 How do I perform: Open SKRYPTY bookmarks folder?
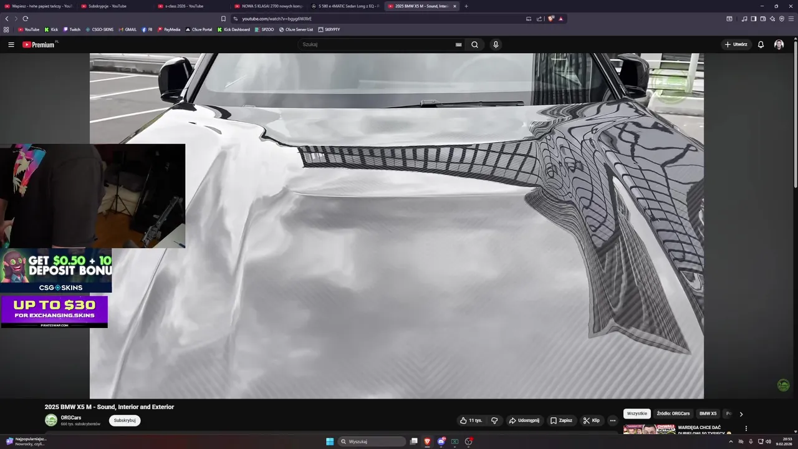329,29
